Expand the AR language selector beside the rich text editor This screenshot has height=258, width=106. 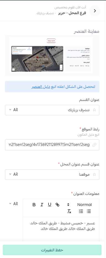14,204
